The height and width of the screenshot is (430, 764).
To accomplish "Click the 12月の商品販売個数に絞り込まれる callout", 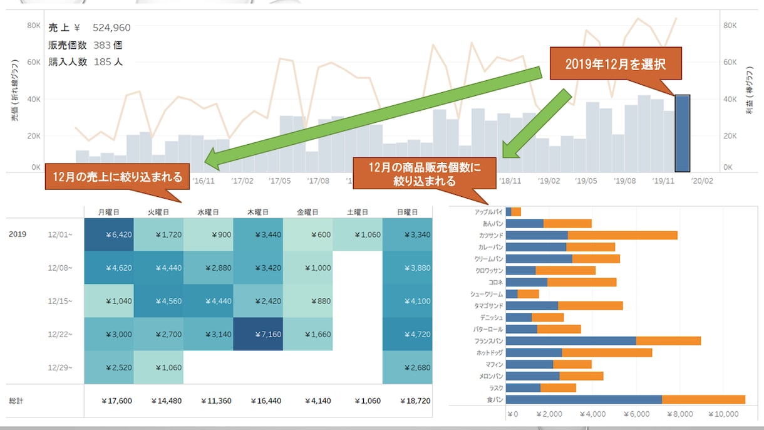I will click(x=425, y=174).
